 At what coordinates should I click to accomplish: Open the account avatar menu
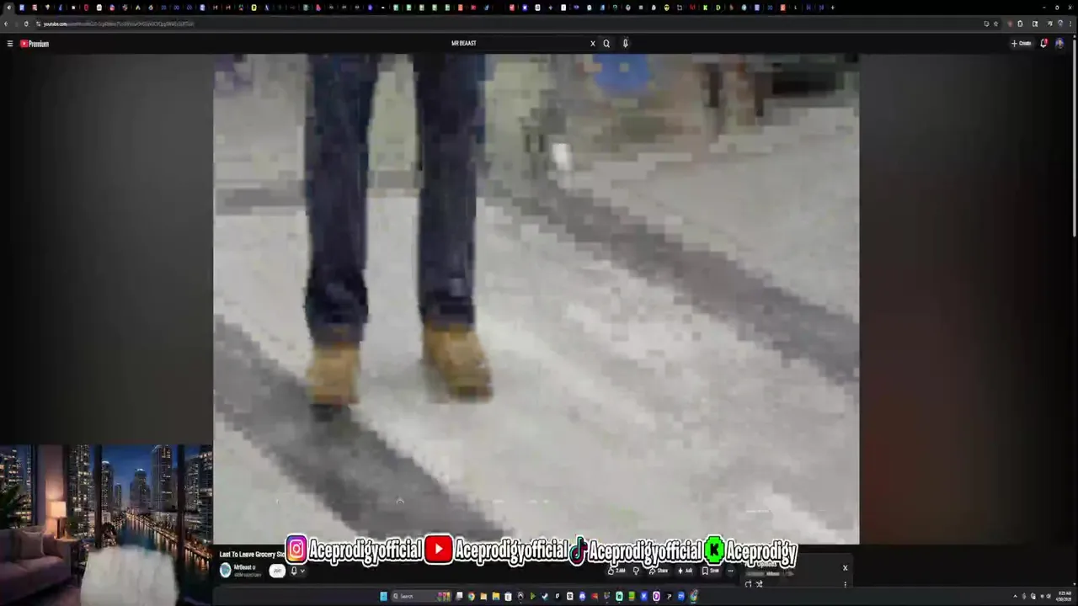tap(1059, 44)
